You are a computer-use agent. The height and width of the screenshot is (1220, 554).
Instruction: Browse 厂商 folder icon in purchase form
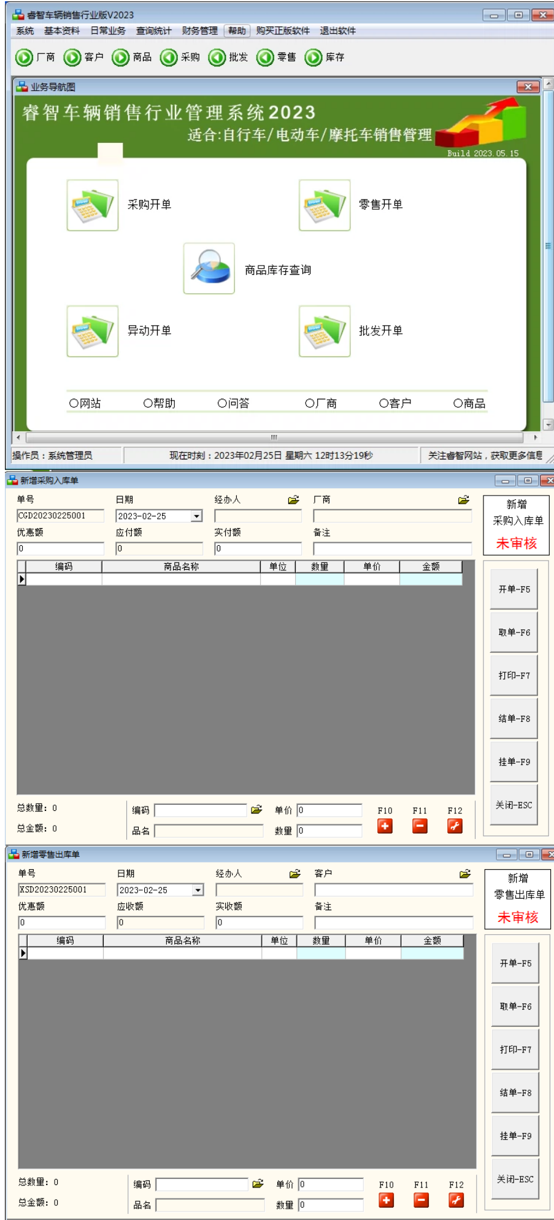(464, 500)
